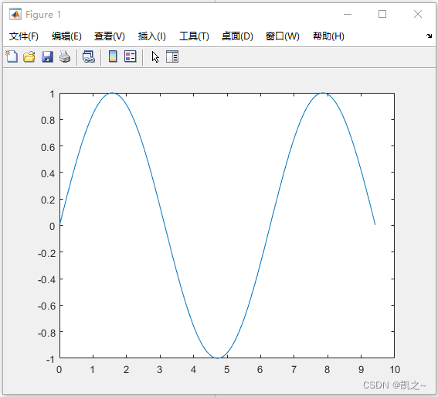Maximize the Figure 1 window
Image resolution: width=438 pixels, height=397 pixels.
[x=382, y=14]
